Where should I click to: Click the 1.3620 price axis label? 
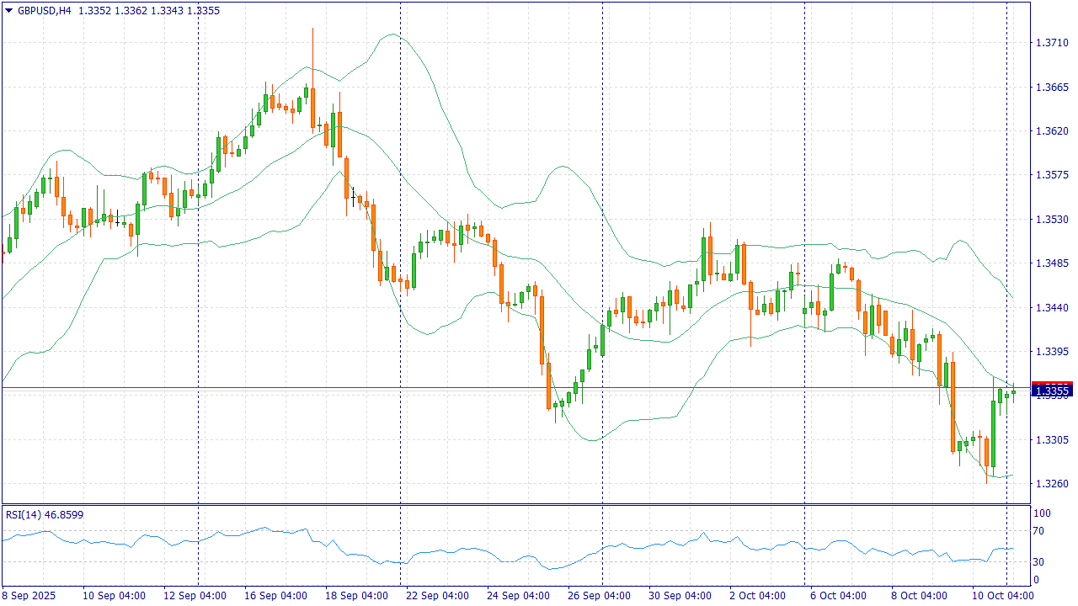point(1052,130)
